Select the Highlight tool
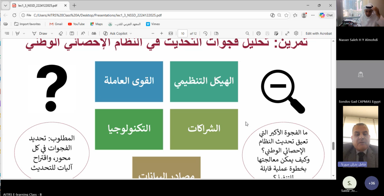Screen dimensions: 384x196 [17, 33]
